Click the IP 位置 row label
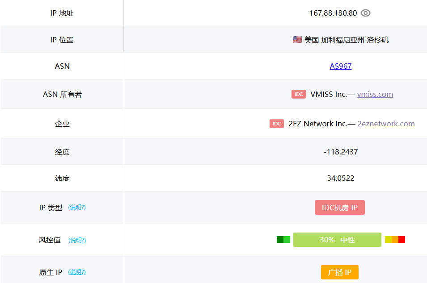The height and width of the screenshot is (283, 427). (62, 40)
